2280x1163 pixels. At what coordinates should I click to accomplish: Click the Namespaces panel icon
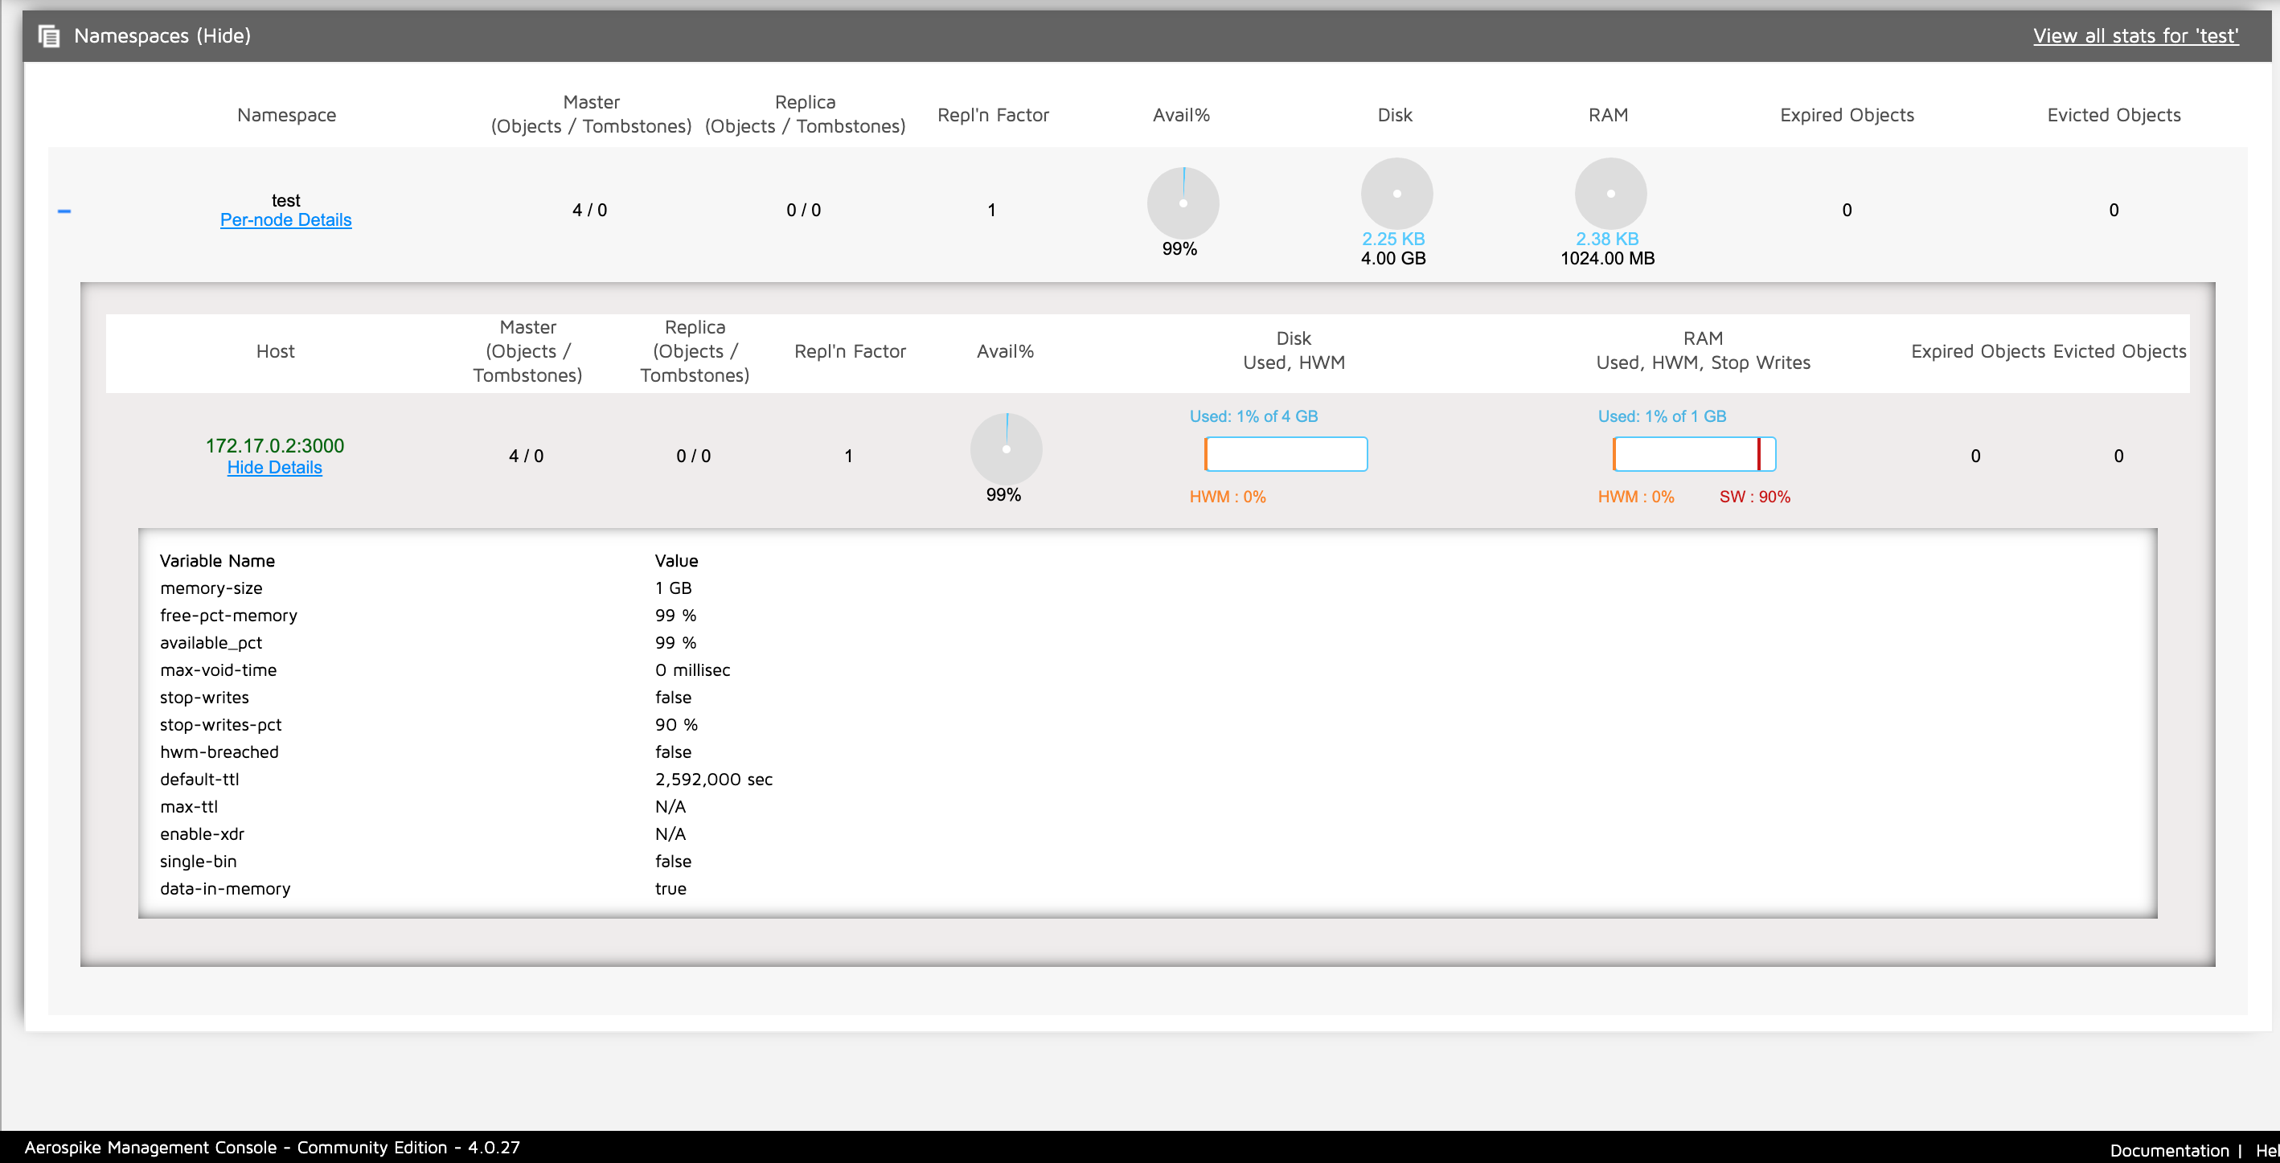pos(50,36)
